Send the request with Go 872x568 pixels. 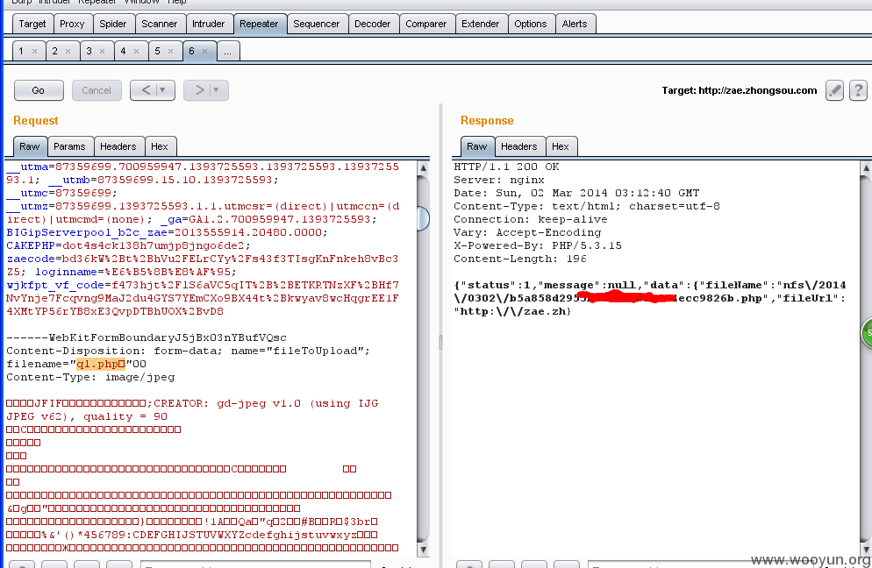[39, 90]
